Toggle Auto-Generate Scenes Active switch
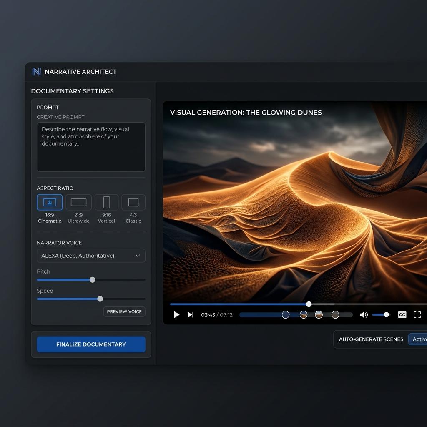Screen dimensions: 427x427 pyautogui.click(x=418, y=339)
